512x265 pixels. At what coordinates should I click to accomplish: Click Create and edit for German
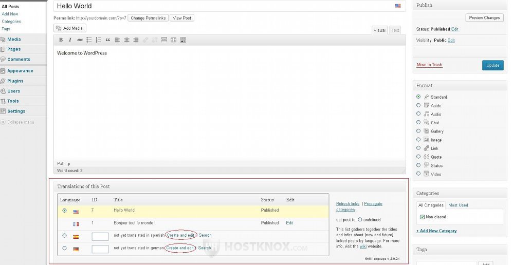pyautogui.click(x=180, y=248)
